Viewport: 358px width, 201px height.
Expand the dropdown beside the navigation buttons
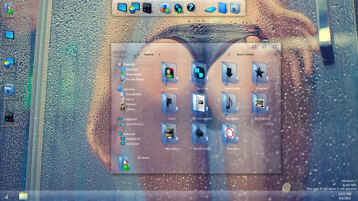129,54
